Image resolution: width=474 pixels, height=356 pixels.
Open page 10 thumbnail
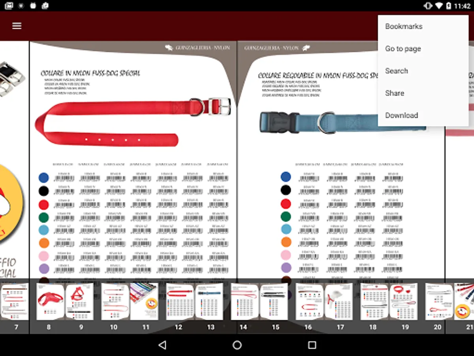tap(115, 302)
